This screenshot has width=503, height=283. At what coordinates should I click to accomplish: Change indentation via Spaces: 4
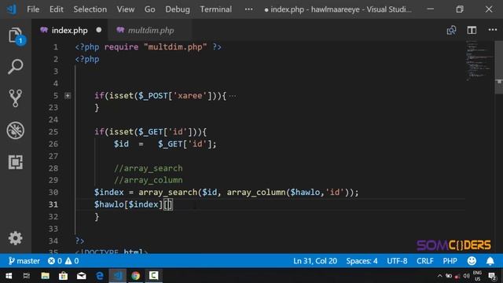[x=362, y=261]
